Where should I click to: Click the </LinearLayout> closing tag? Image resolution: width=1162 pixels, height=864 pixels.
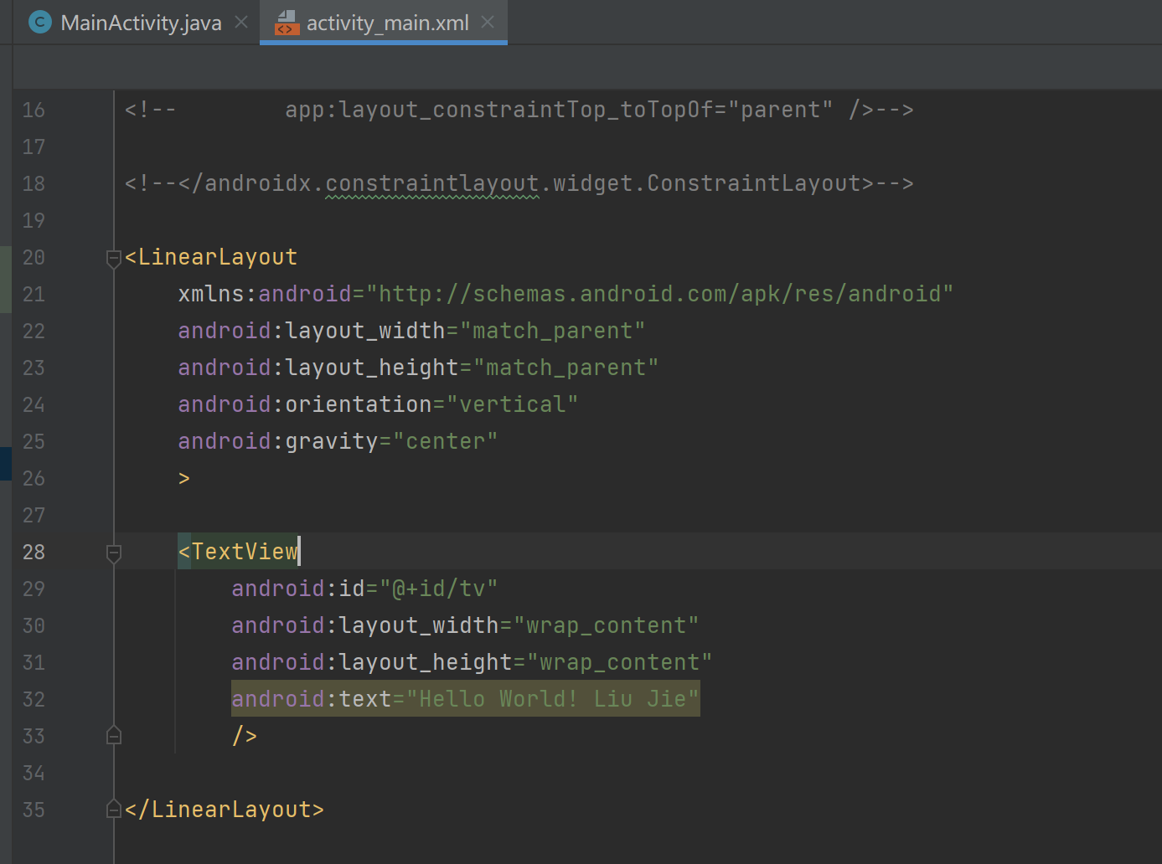pyautogui.click(x=225, y=810)
